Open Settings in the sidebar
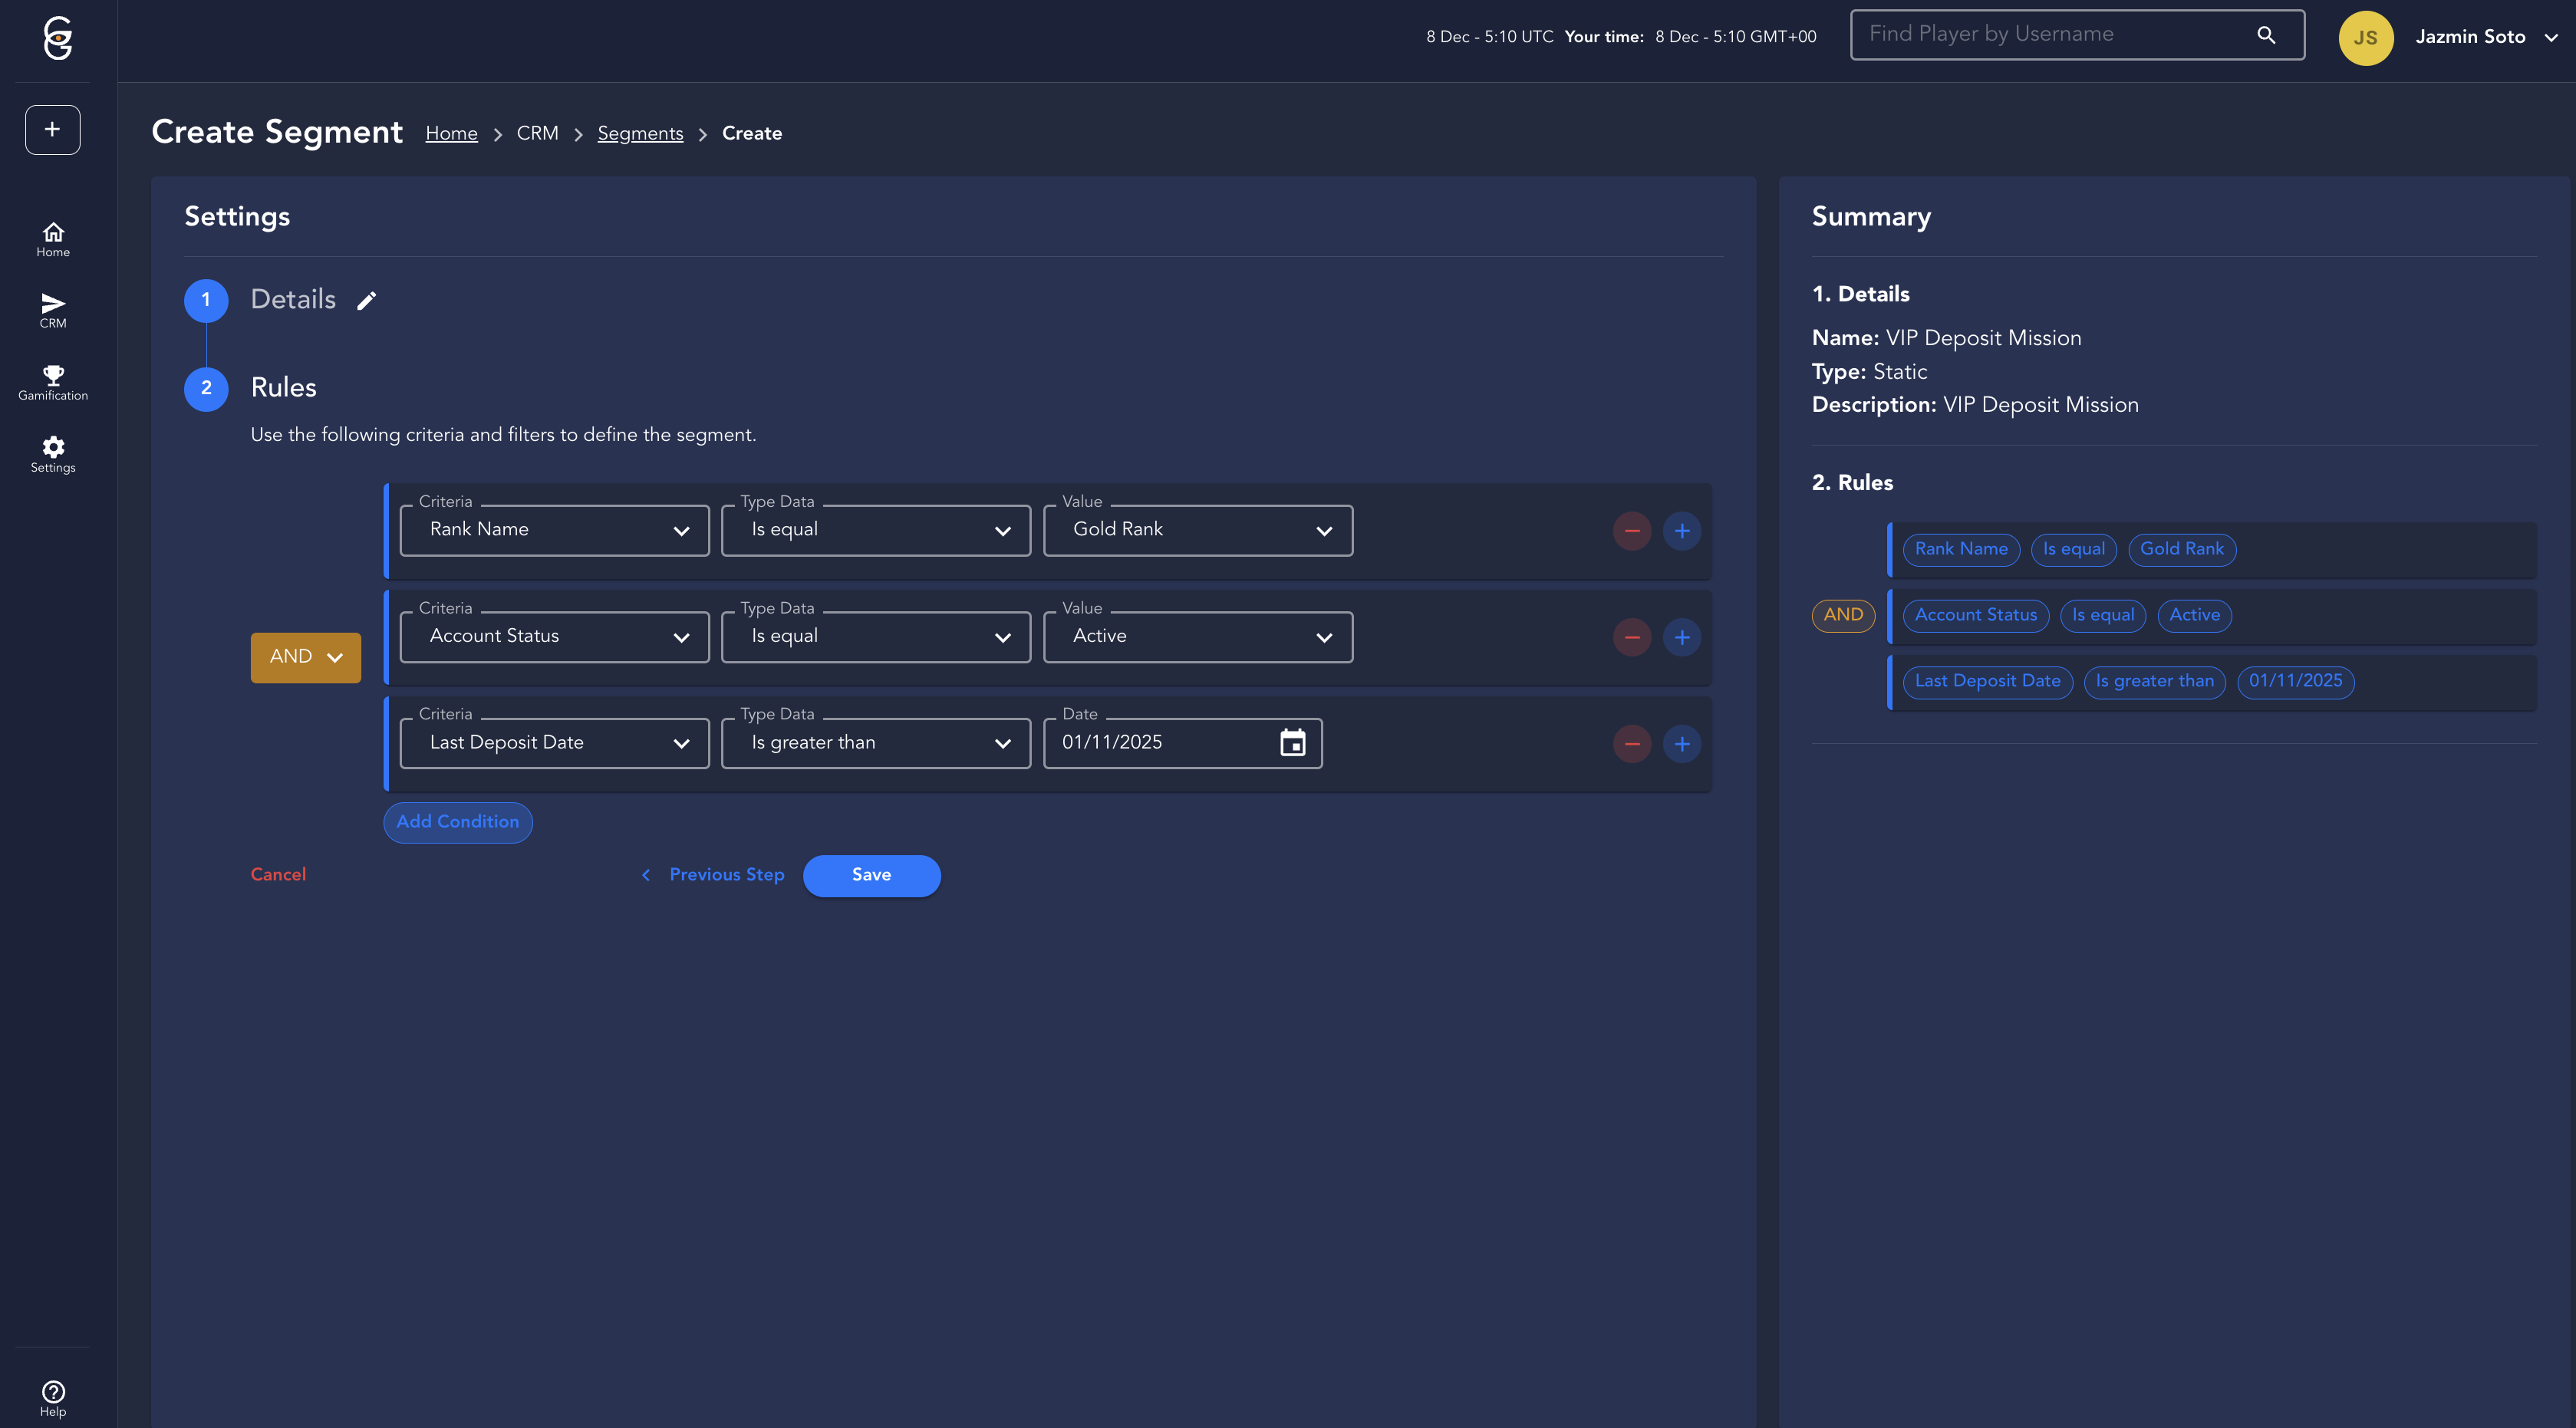The height and width of the screenshot is (1428, 2576). point(53,454)
